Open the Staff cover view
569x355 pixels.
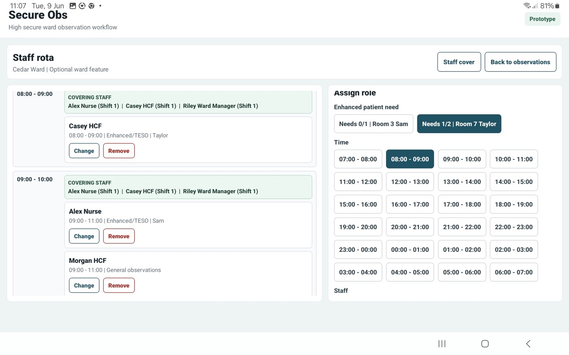(459, 62)
